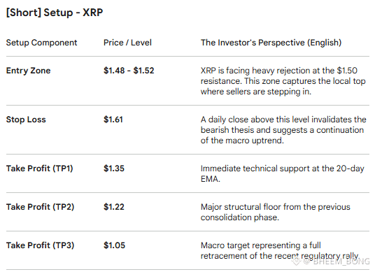
Task: Click the $1.48 - $1.52 entry price
Action: point(129,71)
